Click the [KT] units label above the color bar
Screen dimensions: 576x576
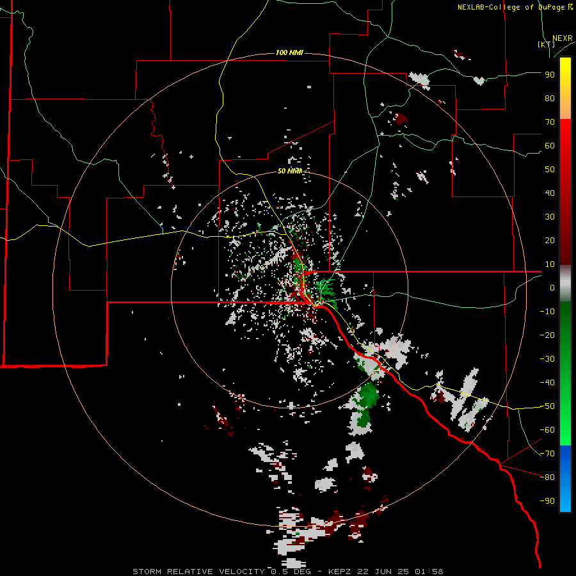click(547, 44)
